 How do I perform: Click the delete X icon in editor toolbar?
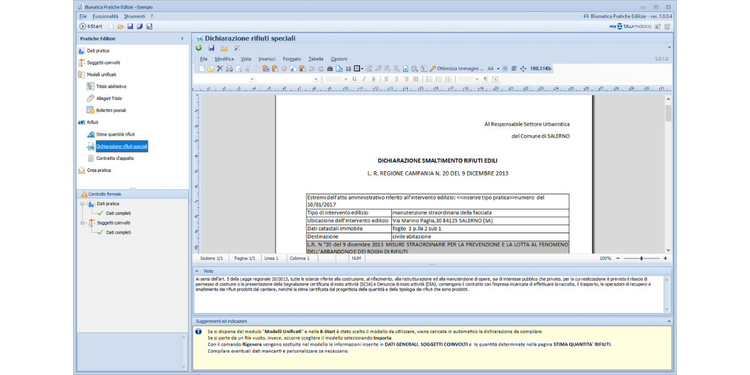(x=220, y=69)
